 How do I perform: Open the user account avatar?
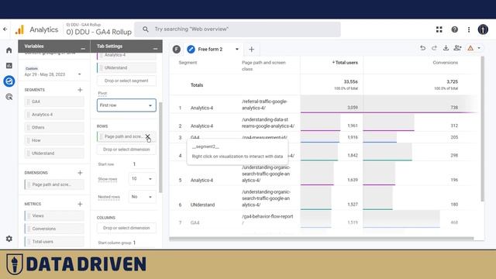pos(483,29)
